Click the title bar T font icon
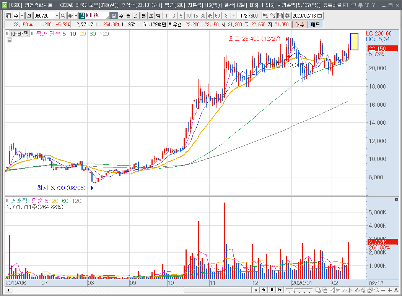 point(367,5)
